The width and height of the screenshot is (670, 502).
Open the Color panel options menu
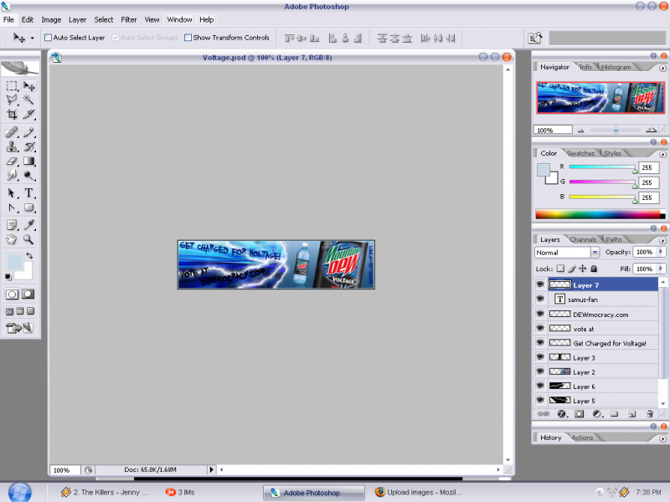tap(662, 154)
